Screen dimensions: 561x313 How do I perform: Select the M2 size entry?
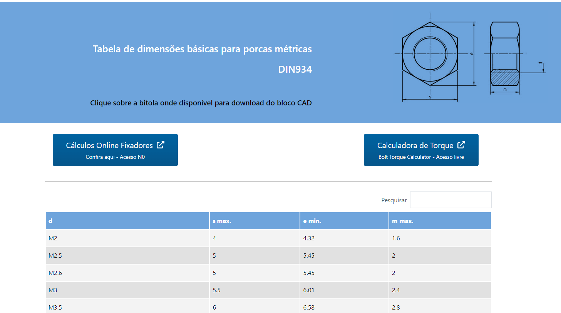(53, 238)
